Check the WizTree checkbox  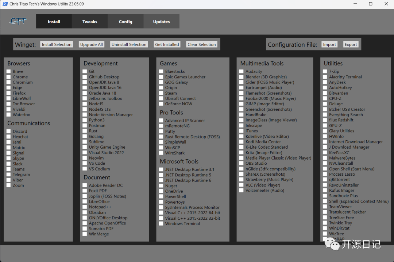click(325, 234)
